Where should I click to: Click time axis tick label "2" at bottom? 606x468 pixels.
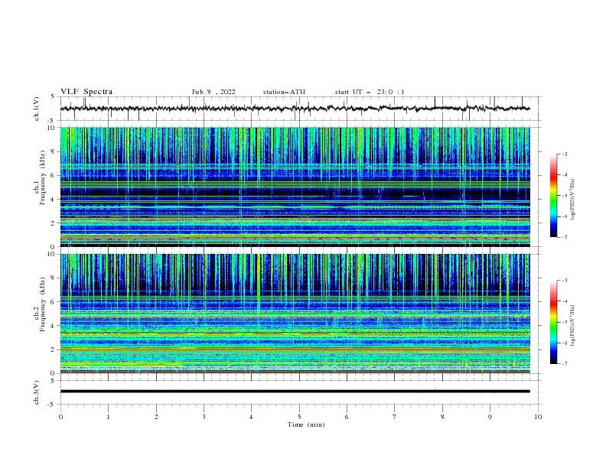pos(156,417)
